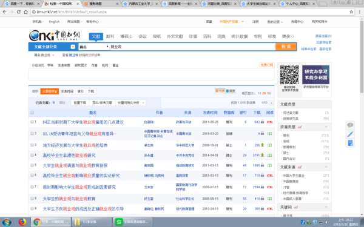Viewport: 364px width, 227px height.
Task: Sort results by 下载 count
Action: click(x=91, y=91)
